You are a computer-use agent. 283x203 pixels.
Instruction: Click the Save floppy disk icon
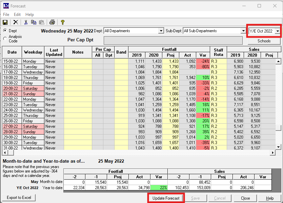(5, 22)
